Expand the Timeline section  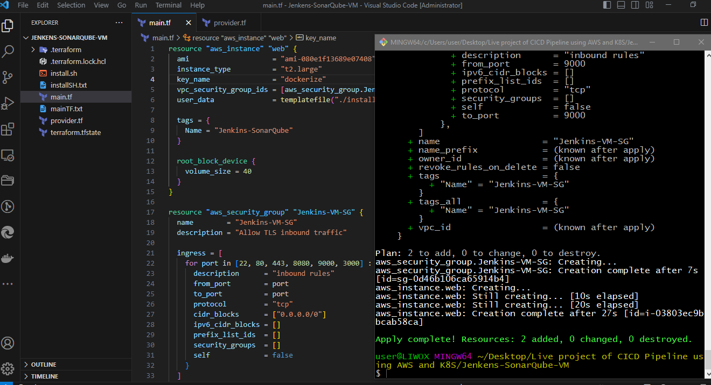tap(44, 376)
